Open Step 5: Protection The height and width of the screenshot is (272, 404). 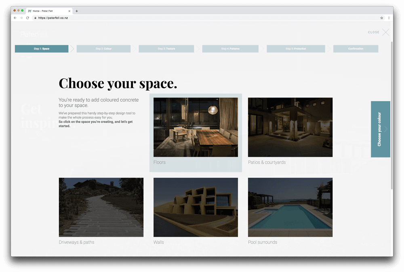[x=296, y=49]
